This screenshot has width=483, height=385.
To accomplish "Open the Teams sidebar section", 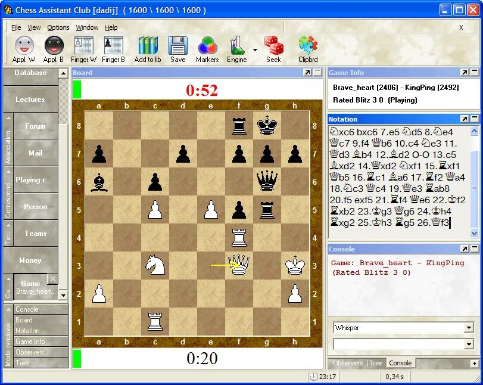I will [35, 234].
